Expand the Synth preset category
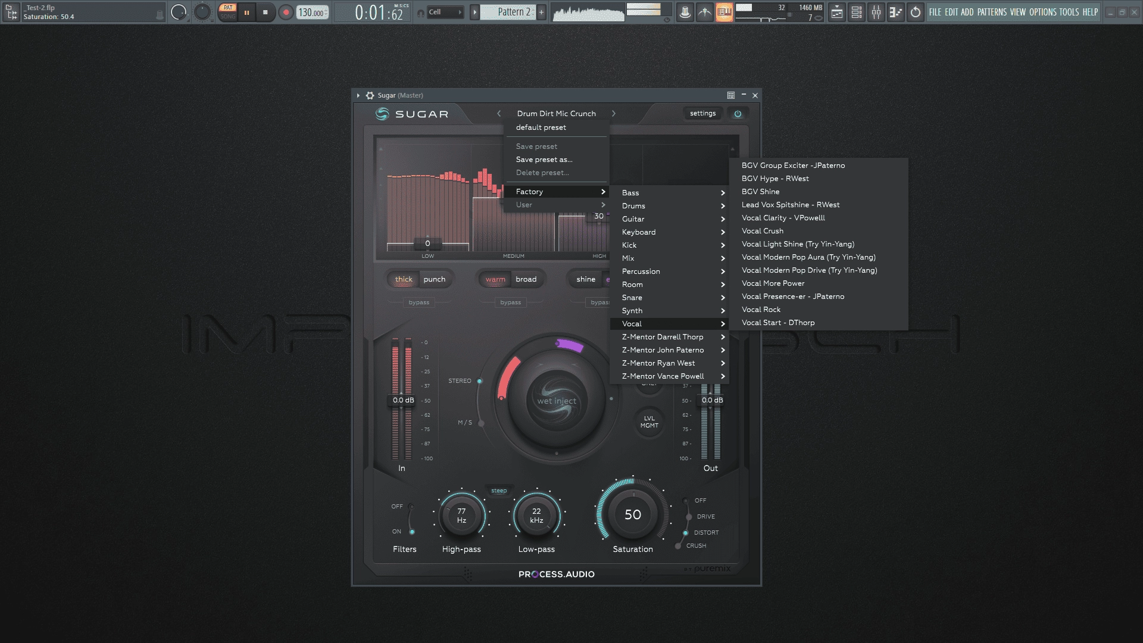1143x643 pixels. (669, 311)
